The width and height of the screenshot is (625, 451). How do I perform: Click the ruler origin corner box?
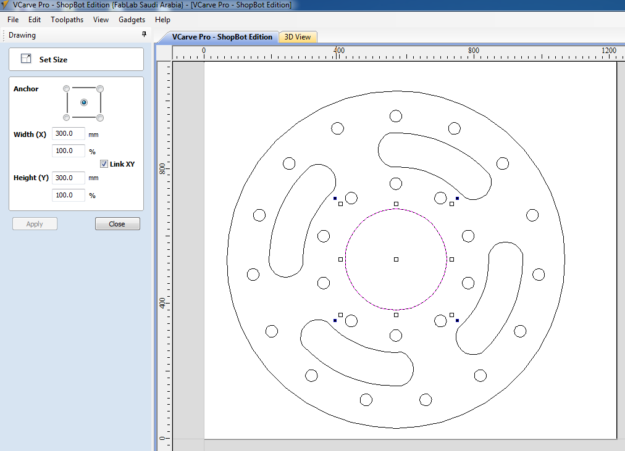tap(164, 52)
